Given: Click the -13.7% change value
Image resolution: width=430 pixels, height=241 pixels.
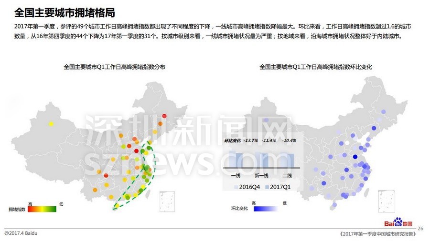Looking at the screenshot, I should pos(250,141).
